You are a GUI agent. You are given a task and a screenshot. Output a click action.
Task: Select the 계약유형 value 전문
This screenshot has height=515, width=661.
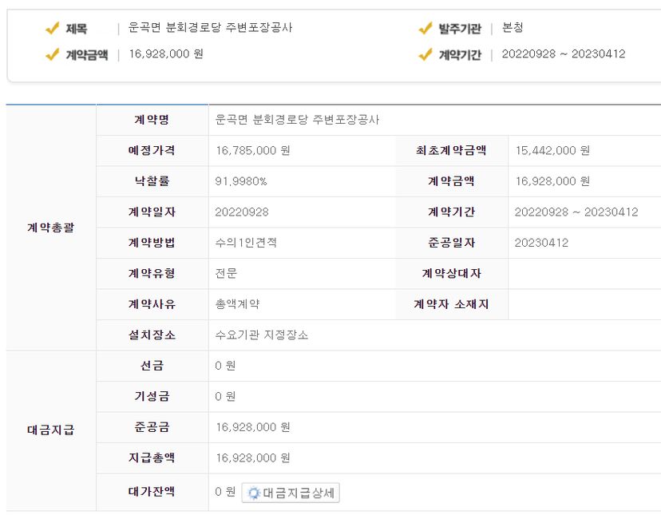[x=226, y=273]
